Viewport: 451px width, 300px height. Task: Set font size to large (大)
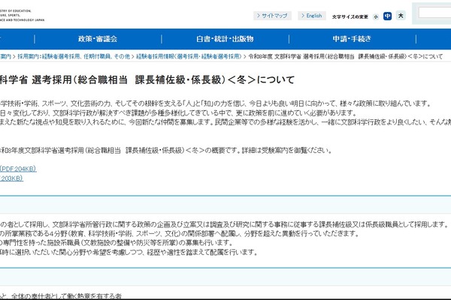(401, 16)
